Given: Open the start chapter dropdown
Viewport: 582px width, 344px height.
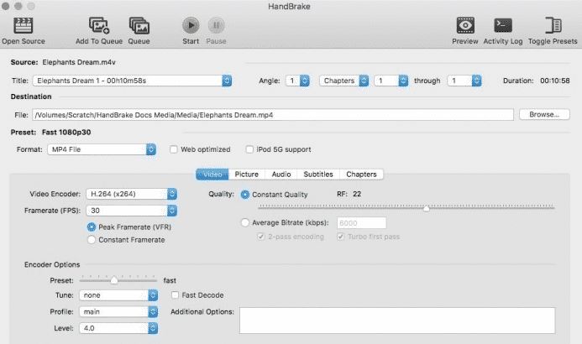Looking at the screenshot, I should click(391, 81).
